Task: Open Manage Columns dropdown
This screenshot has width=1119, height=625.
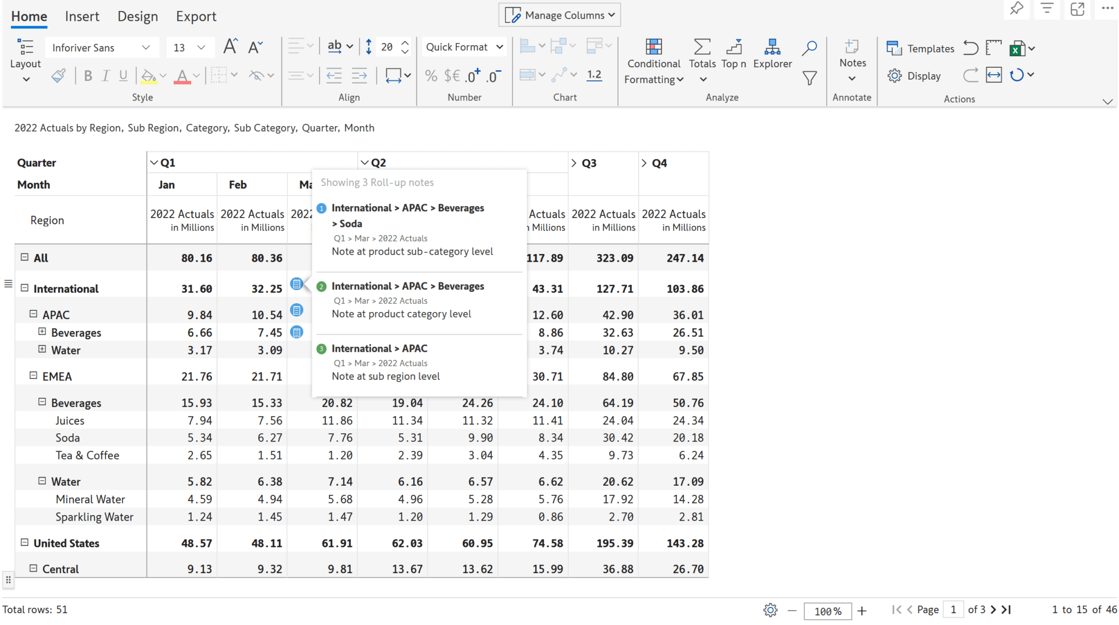Action: (x=559, y=15)
